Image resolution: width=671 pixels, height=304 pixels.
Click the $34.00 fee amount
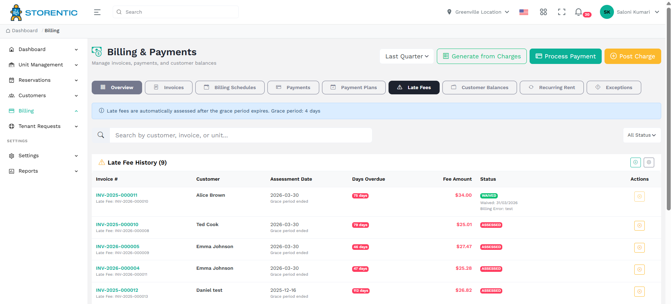pos(463,195)
